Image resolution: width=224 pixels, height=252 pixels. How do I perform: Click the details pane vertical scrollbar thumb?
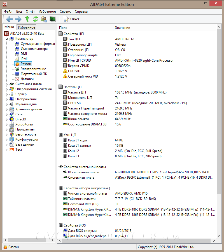(219, 112)
